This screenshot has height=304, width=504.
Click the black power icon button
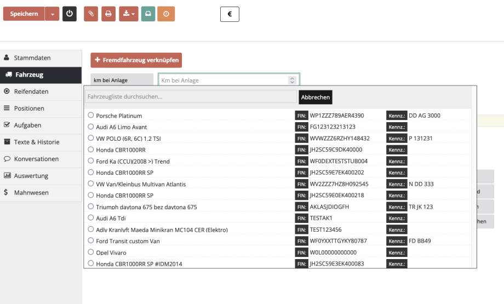(69, 14)
